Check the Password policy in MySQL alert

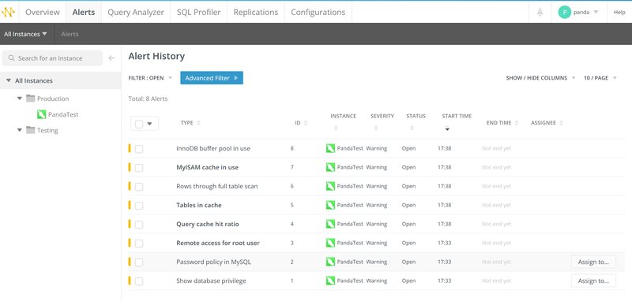[139, 262]
